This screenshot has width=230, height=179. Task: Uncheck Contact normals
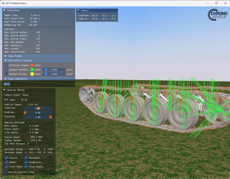pos(6,70)
